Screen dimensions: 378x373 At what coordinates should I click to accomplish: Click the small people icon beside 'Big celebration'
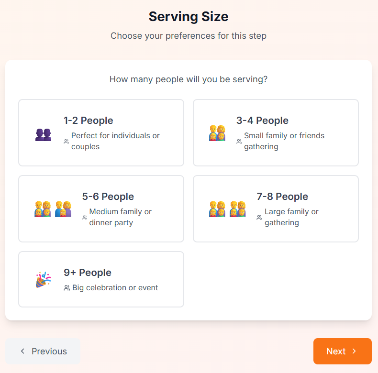(67, 288)
